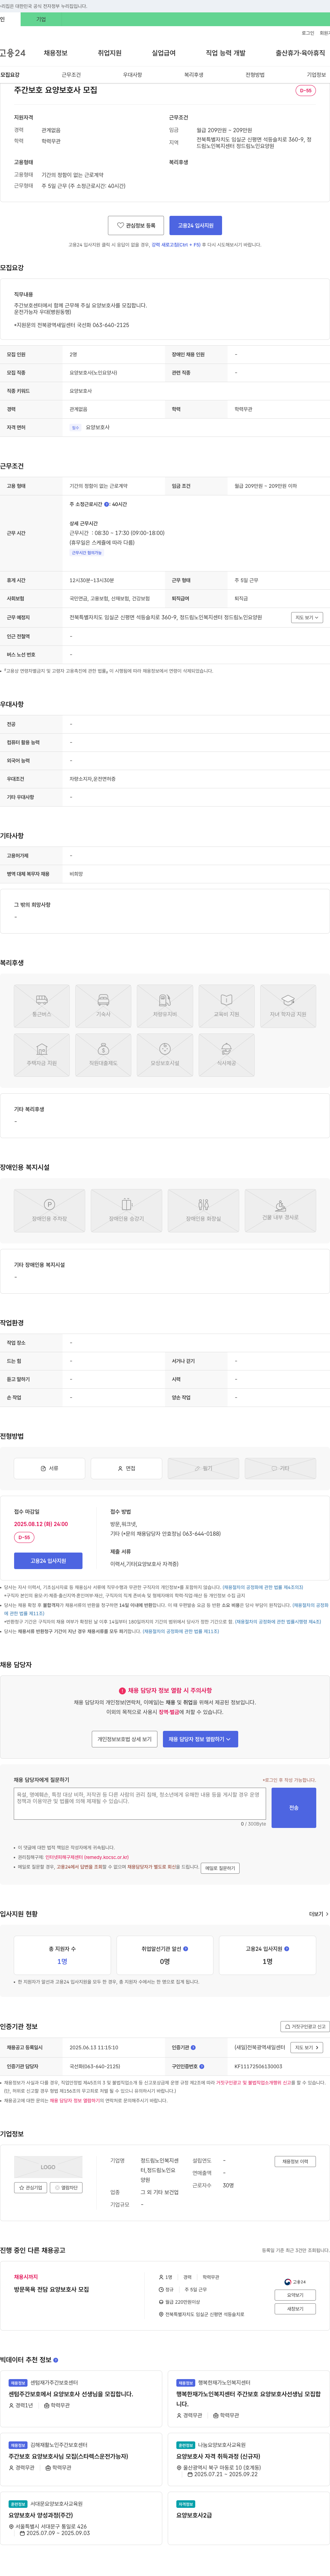The width and height of the screenshot is (330, 2576).
Task: Click the 새창보기 button
Action: (x=295, y=2309)
